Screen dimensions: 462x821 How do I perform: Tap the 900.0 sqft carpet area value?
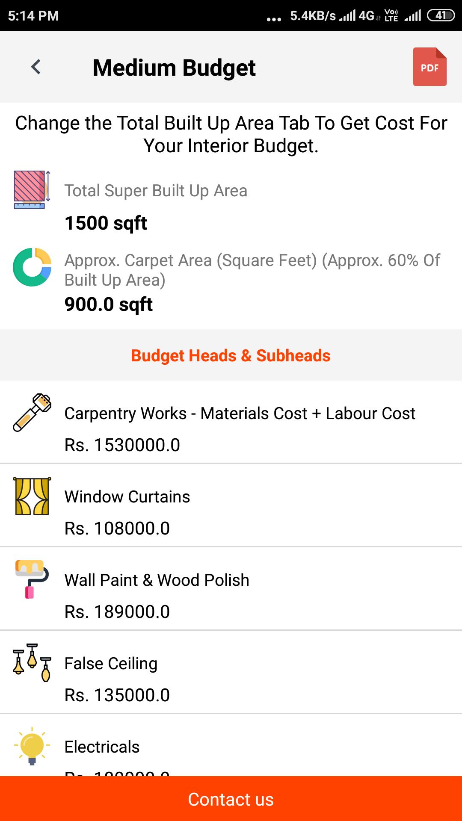pos(108,304)
